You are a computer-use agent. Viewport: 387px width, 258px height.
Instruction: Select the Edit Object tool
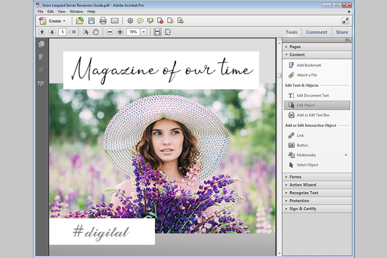[x=317, y=105]
